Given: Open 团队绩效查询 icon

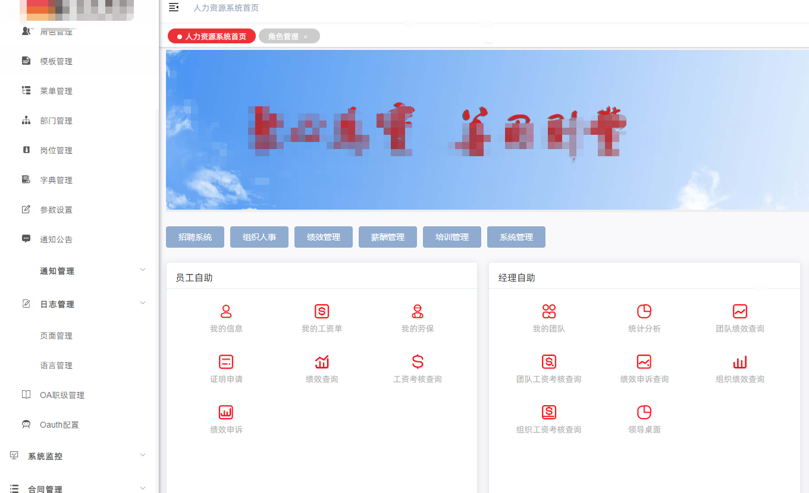Looking at the screenshot, I should coord(740,311).
